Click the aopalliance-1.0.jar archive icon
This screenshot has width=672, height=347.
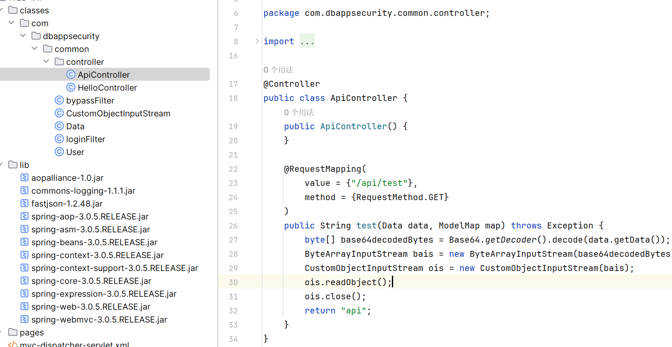(24, 178)
